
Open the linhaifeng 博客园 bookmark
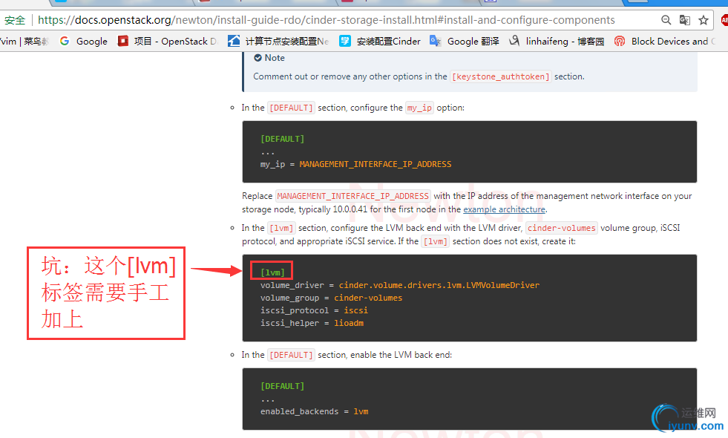pyautogui.click(x=557, y=42)
